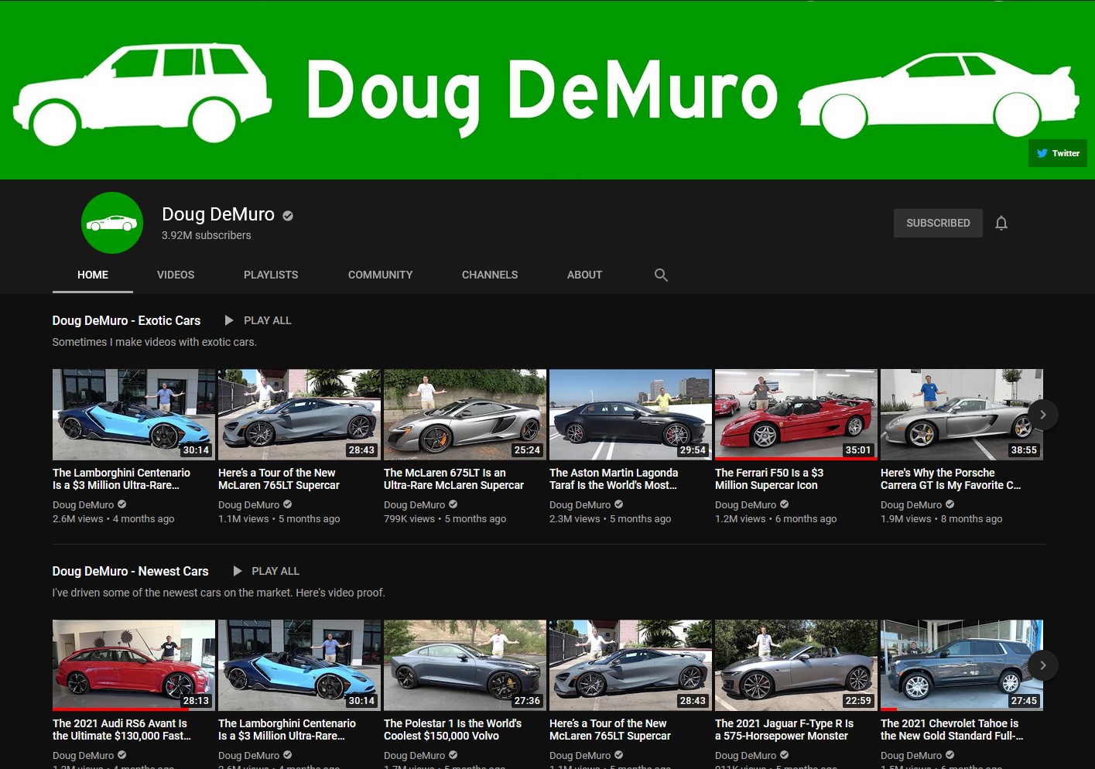The height and width of the screenshot is (769, 1095).
Task: Click title 'Here's Why the Porsche Carrera GT Is My Favorite'
Action: 950,479
